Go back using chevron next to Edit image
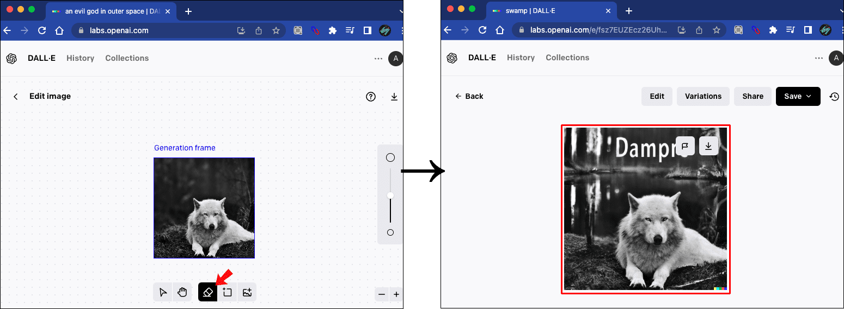844x309 pixels. pos(16,97)
